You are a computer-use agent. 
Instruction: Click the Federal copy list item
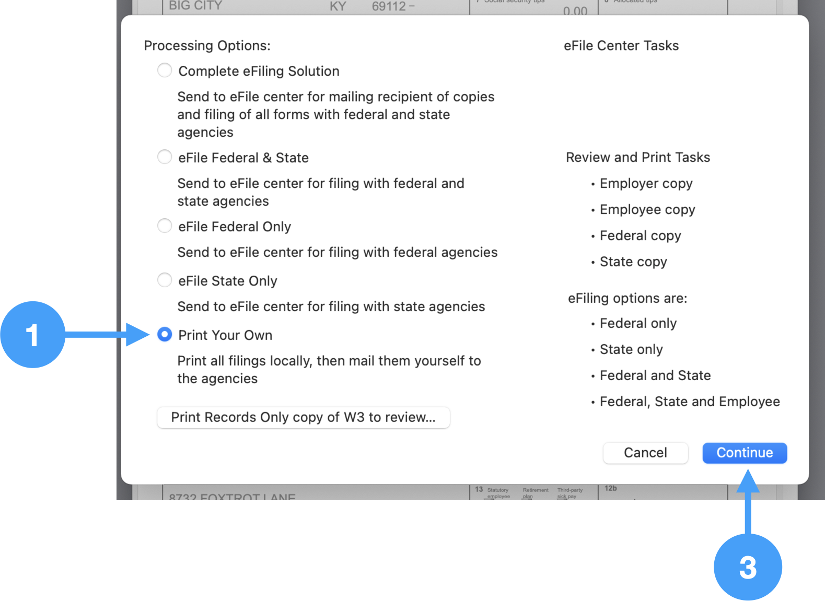640,236
